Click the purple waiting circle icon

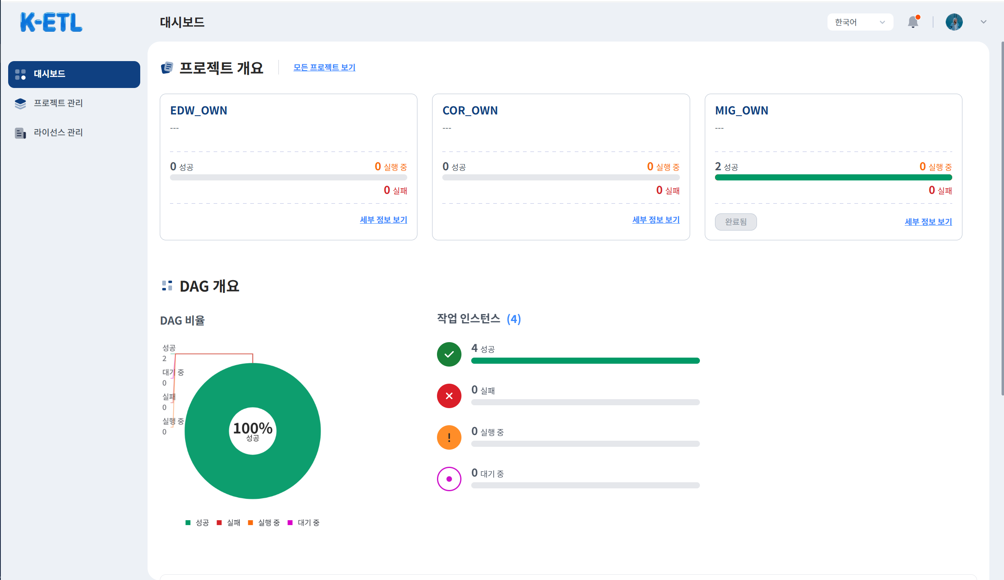(x=449, y=479)
